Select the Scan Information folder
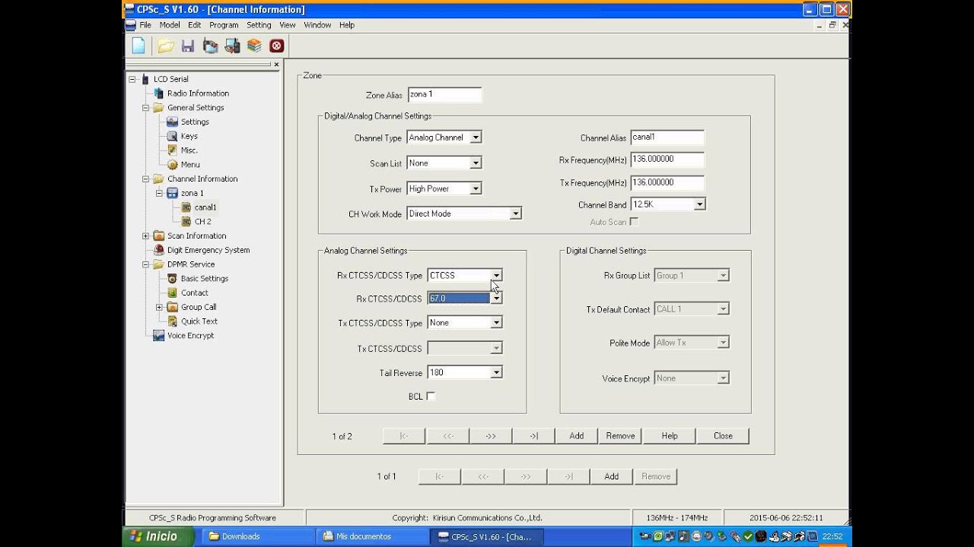The height and width of the screenshot is (547, 974). 196,236
